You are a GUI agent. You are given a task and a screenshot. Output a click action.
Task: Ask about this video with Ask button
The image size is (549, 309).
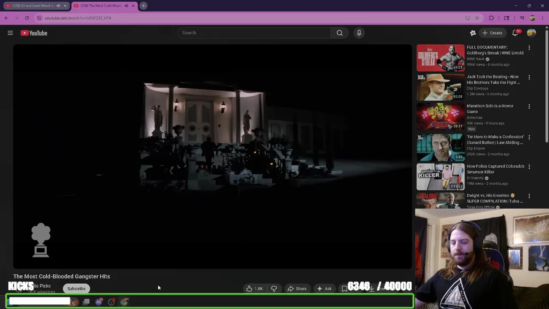pyautogui.click(x=324, y=289)
